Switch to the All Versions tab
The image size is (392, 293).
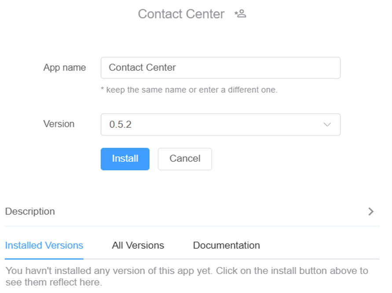click(x=138, y=245)
